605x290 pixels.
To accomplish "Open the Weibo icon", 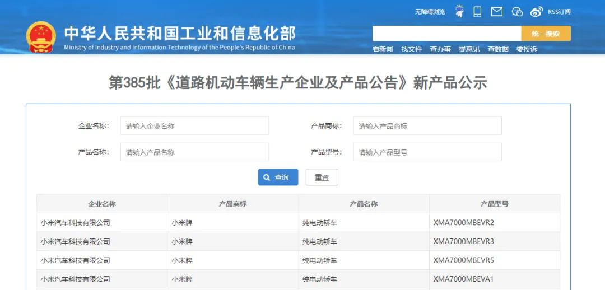I will coord(536,12).
